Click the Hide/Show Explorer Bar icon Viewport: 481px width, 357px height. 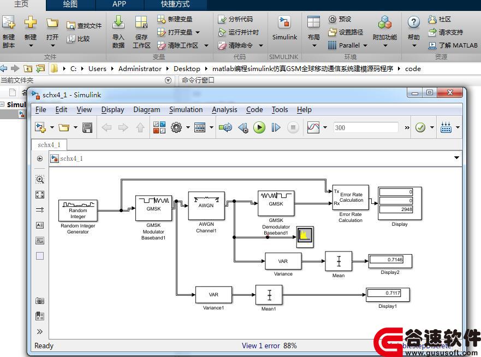40,159
